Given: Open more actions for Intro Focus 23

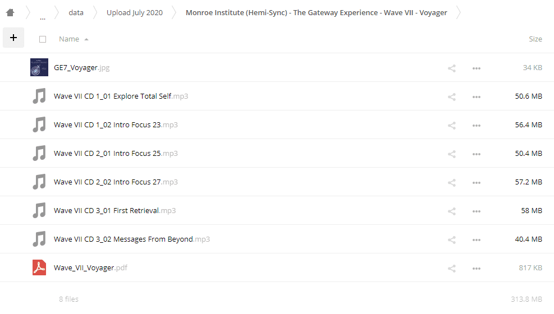Looking at the screenshot, I should point(477,125).
